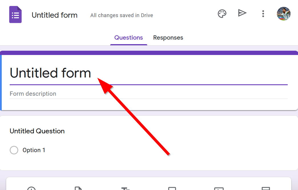
Task: Click the Untitled form name in header
Action: coord(55,15)
